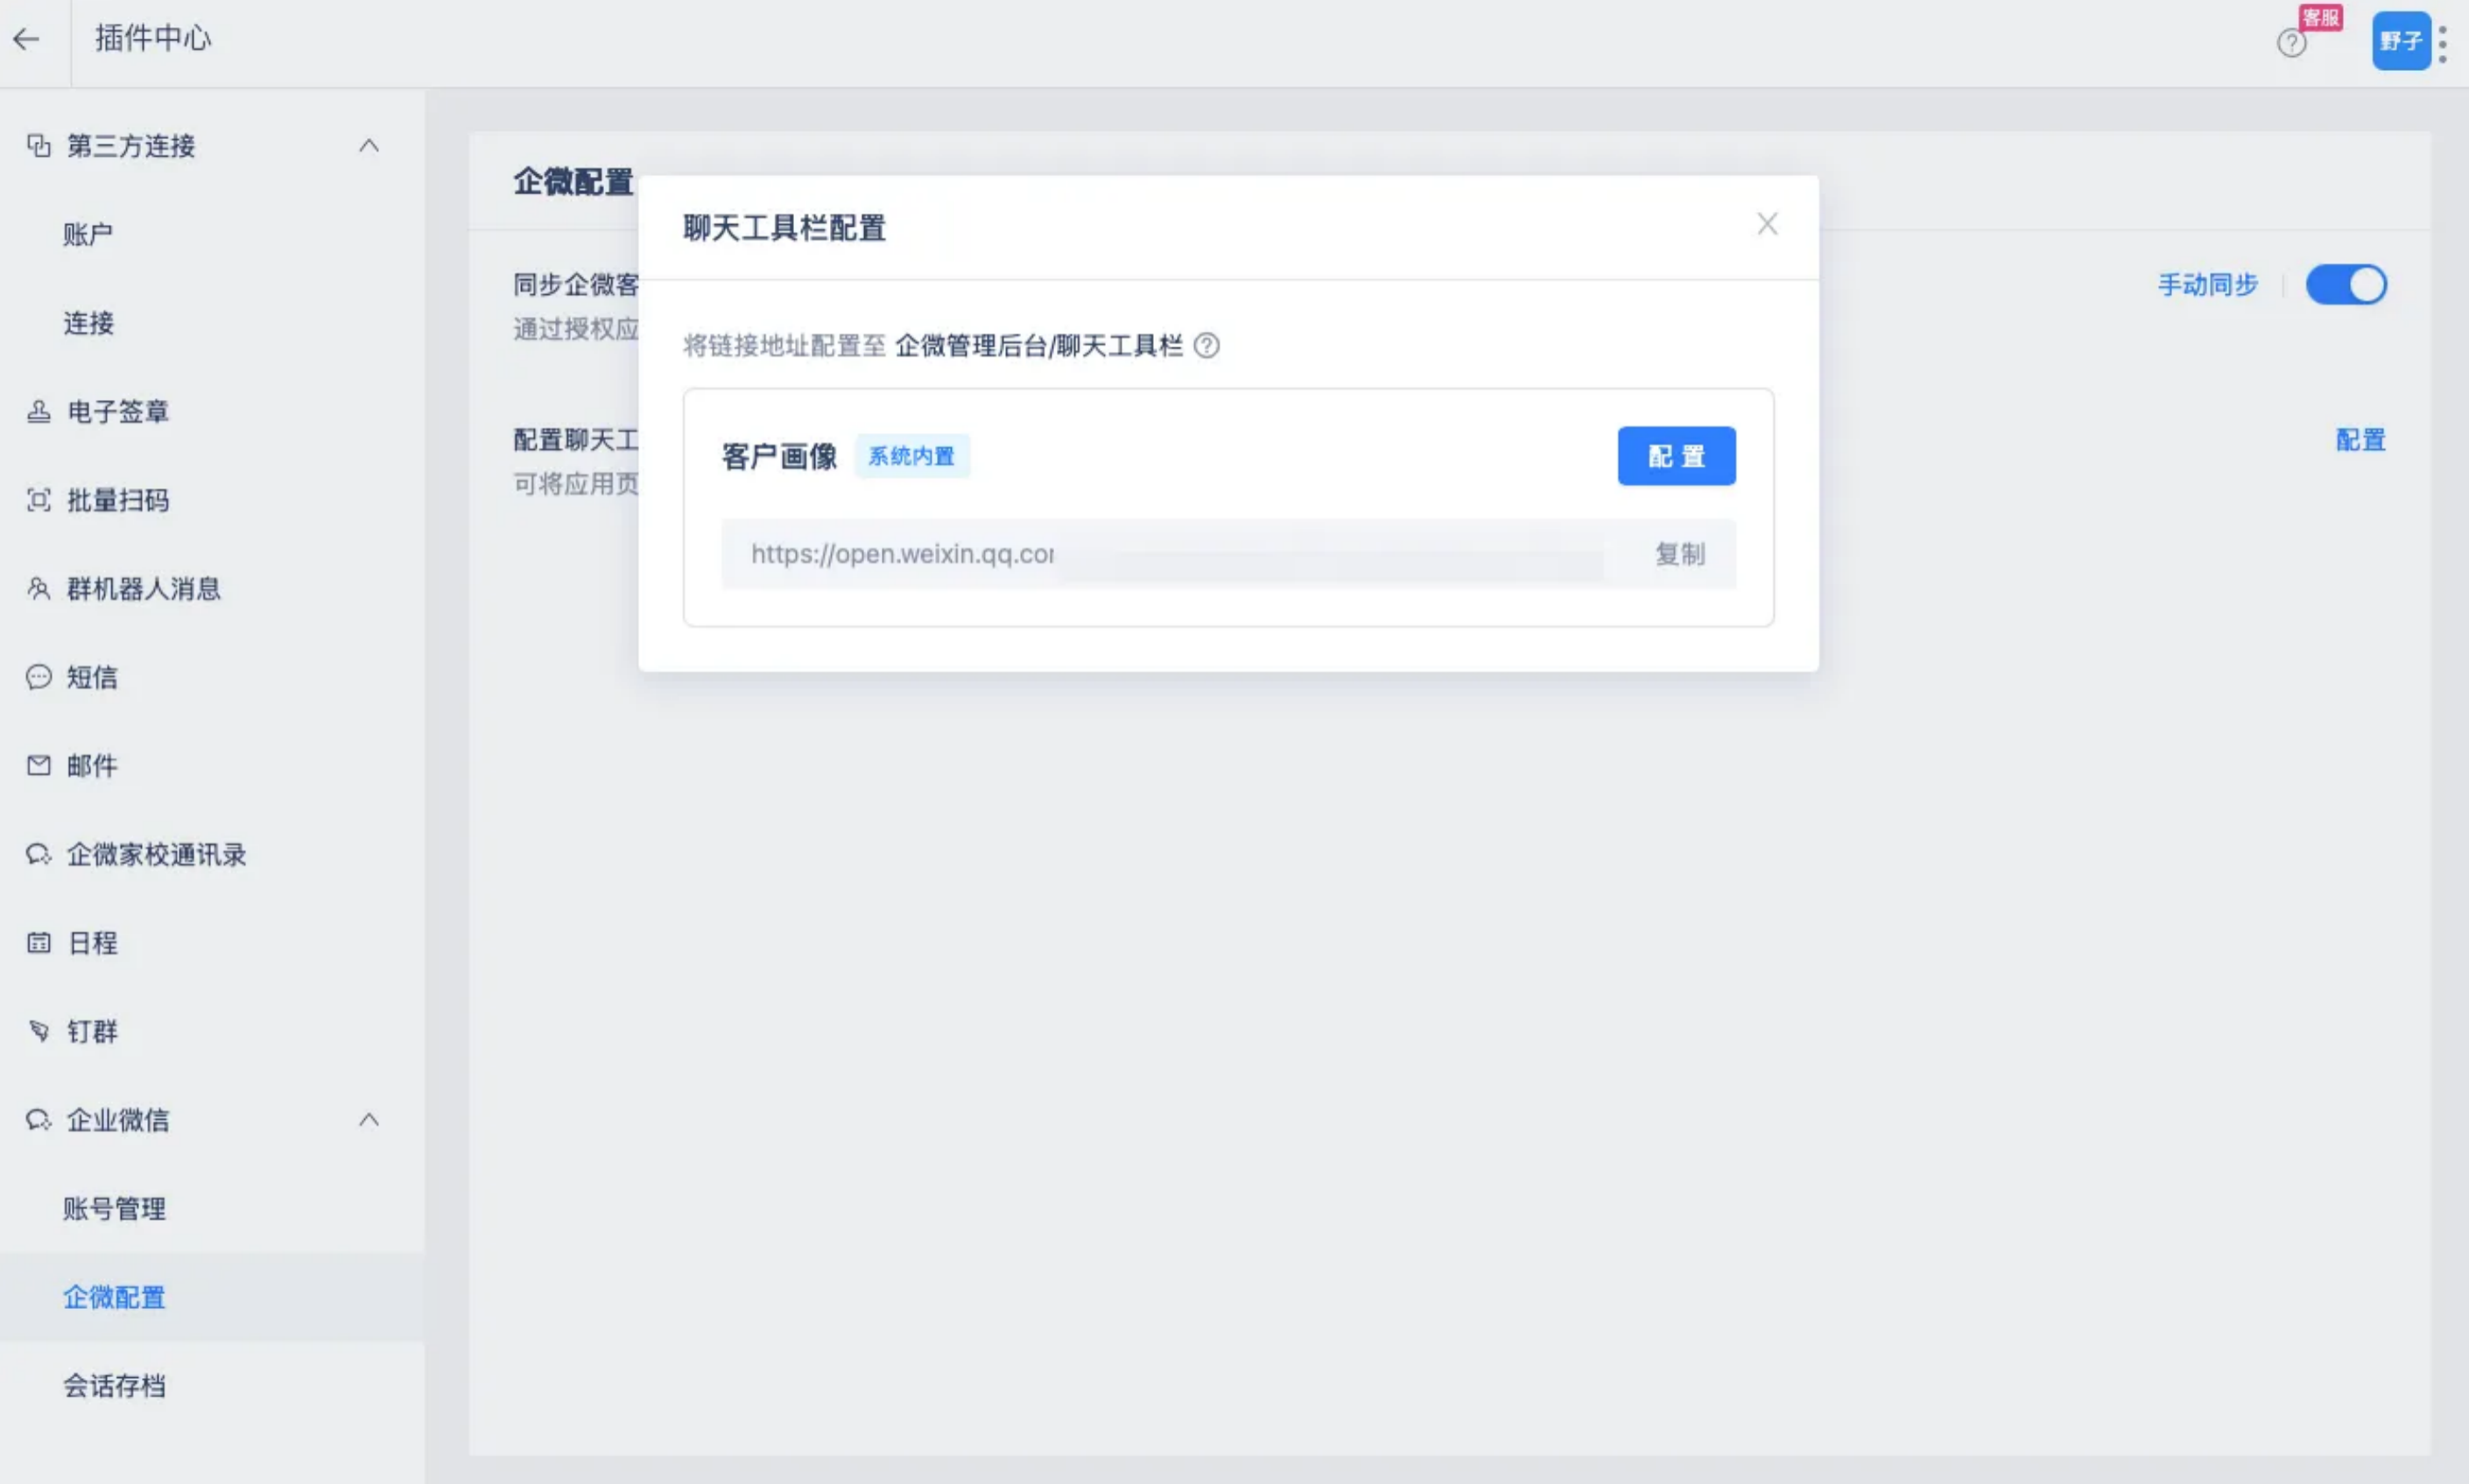Click the blue 配置 button
2469x1484 pixels.
1676,456
